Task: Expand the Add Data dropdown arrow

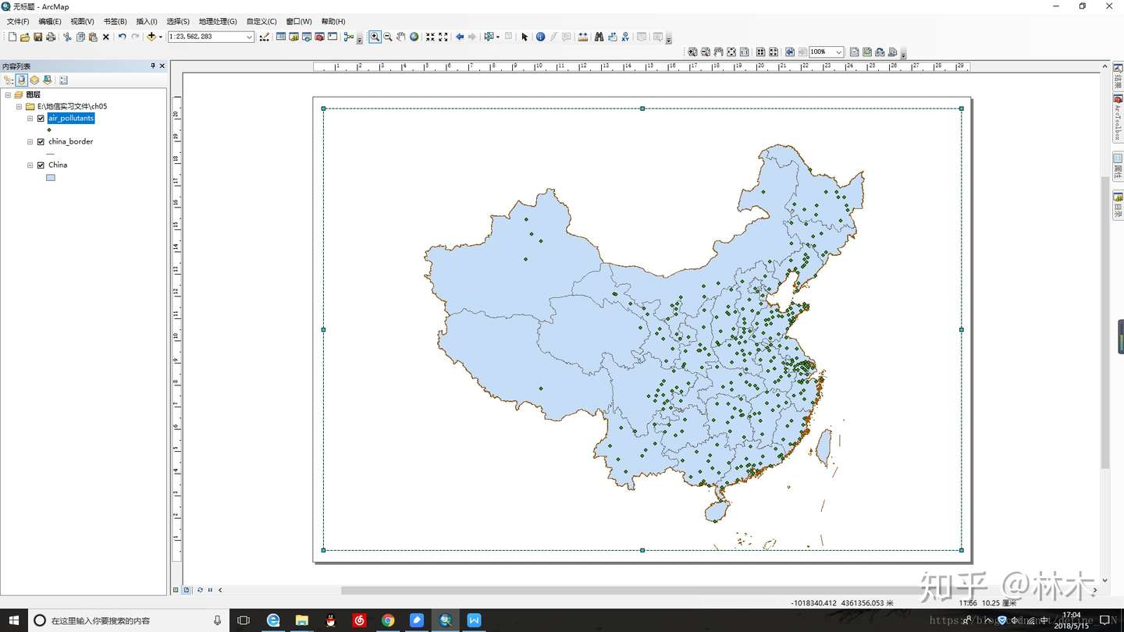Action: pyautogui.click(x=160, y=37)
